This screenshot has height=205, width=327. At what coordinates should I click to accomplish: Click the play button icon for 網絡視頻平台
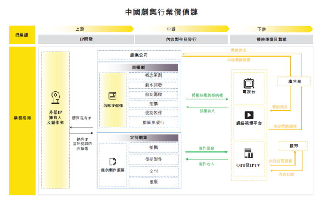click(x=249, y=115)
